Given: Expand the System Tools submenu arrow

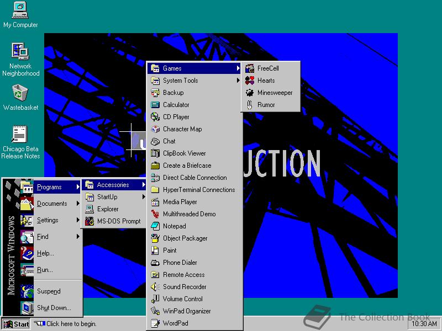Looking at the screenshot, I should coord(238,81).
